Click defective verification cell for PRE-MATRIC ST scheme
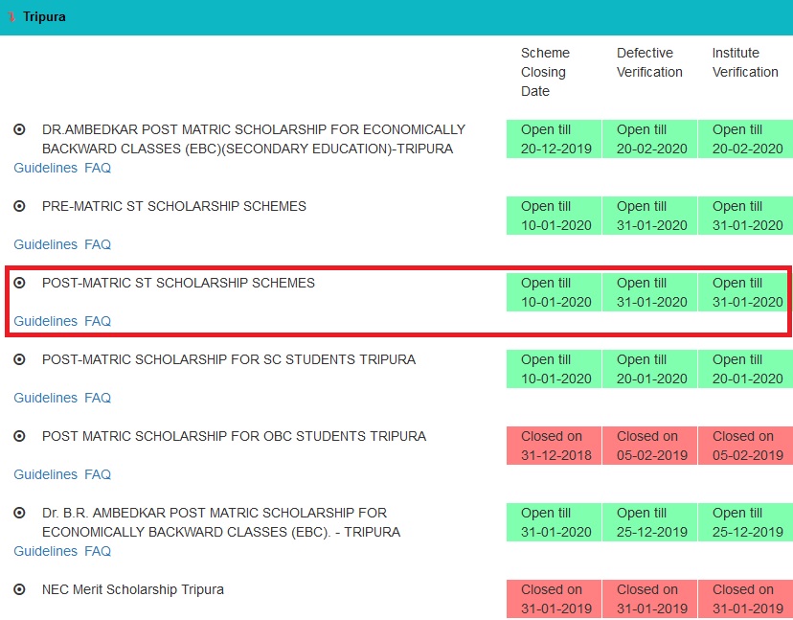This screenshot has height=620, width=793. [649, 216]
